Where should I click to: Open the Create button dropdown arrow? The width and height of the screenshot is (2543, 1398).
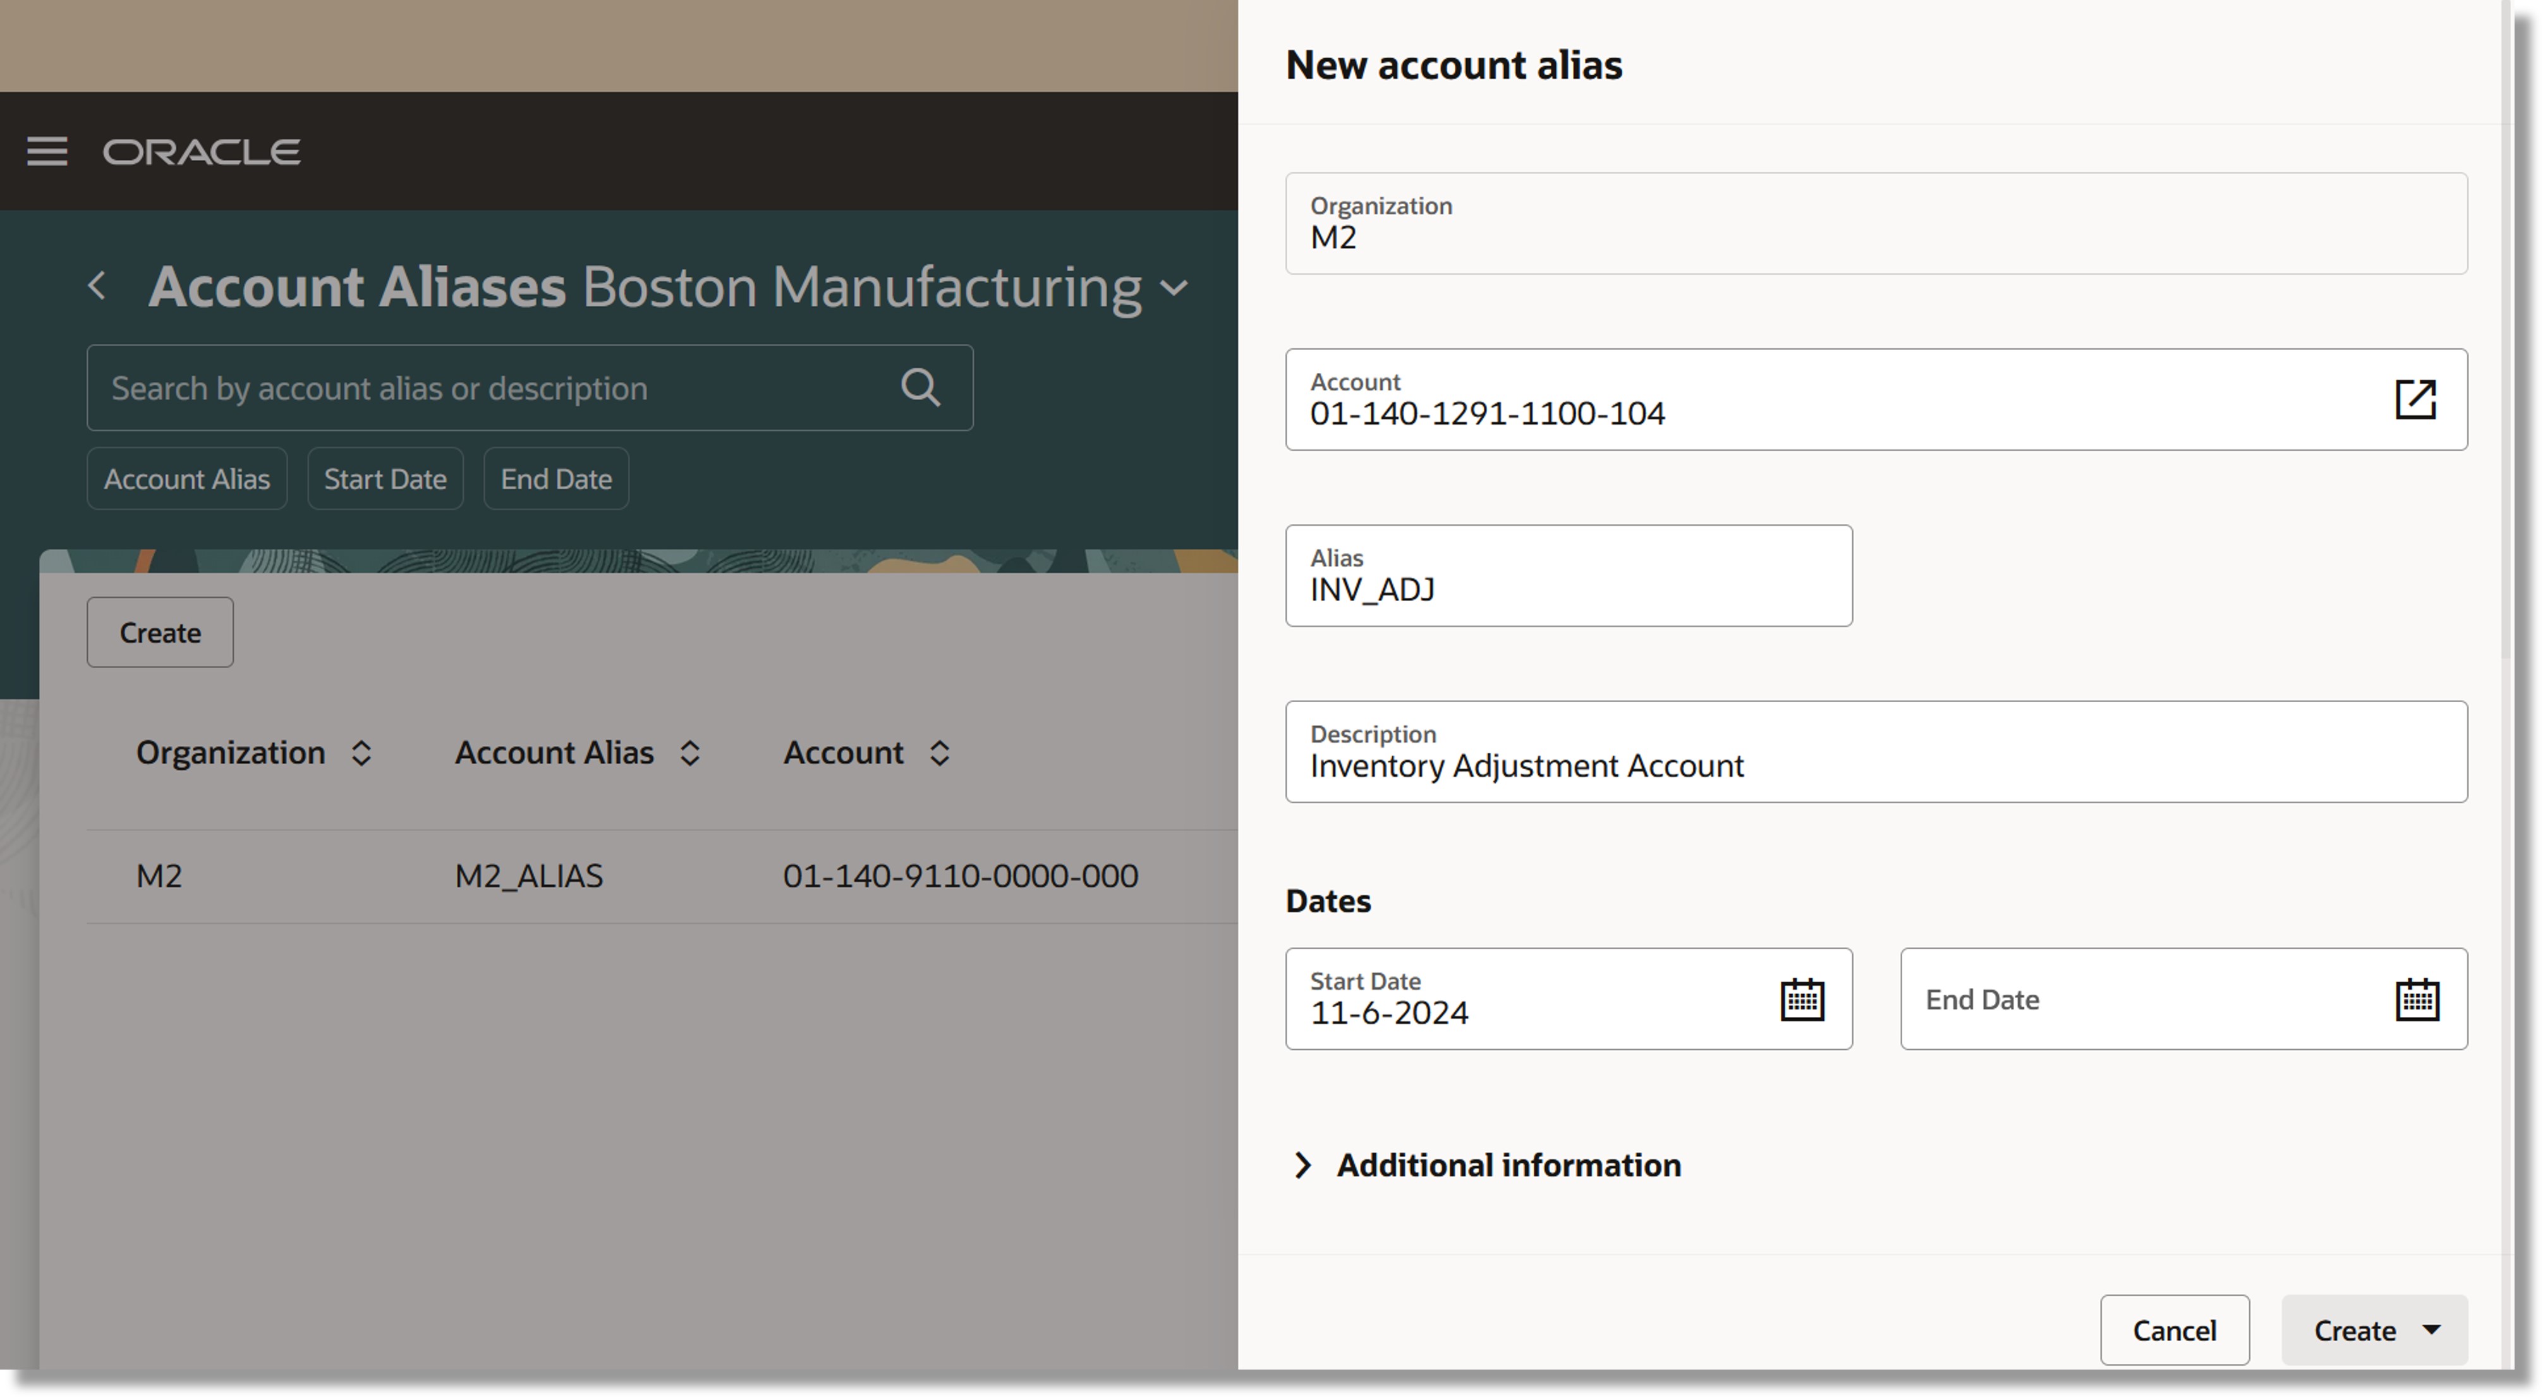pos(2431,1330)
